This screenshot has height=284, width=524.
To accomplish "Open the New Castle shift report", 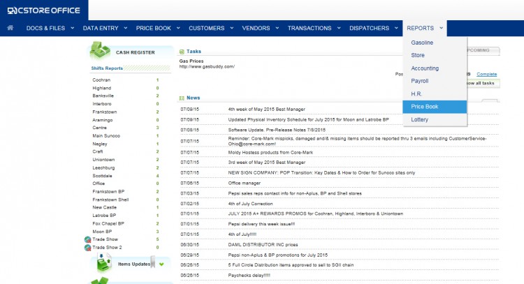I will point(104,207).
